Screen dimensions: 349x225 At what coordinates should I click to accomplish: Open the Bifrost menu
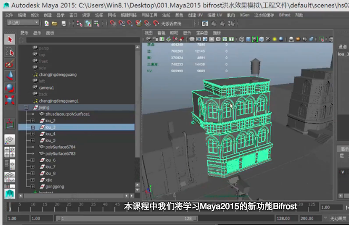pyautogui.click(x=285, y=15)
